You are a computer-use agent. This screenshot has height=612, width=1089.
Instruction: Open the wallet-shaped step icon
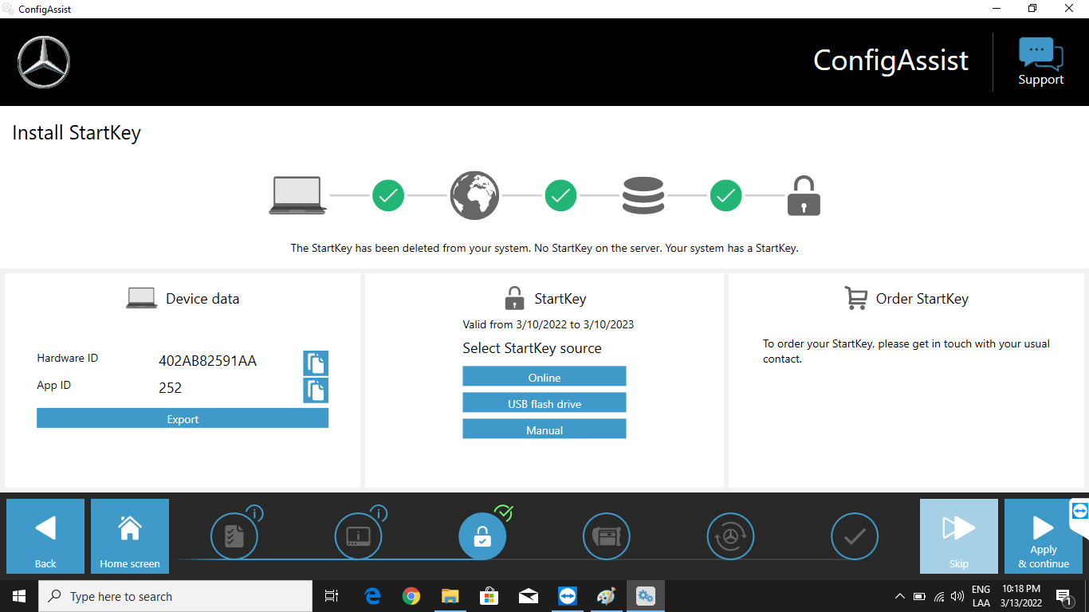click(607, 536)
